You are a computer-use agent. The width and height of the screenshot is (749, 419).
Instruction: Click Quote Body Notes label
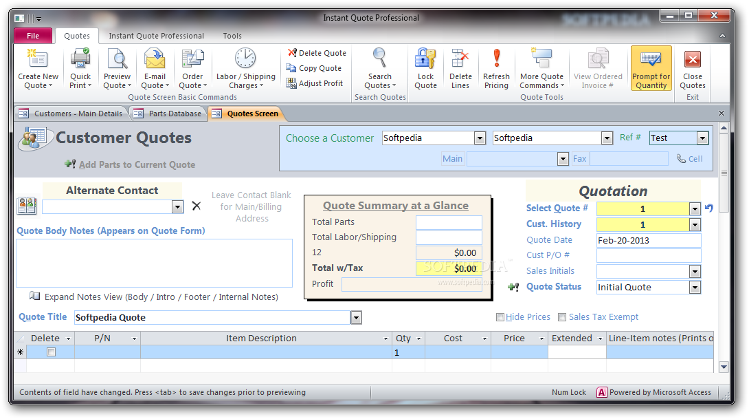[111, 230]
